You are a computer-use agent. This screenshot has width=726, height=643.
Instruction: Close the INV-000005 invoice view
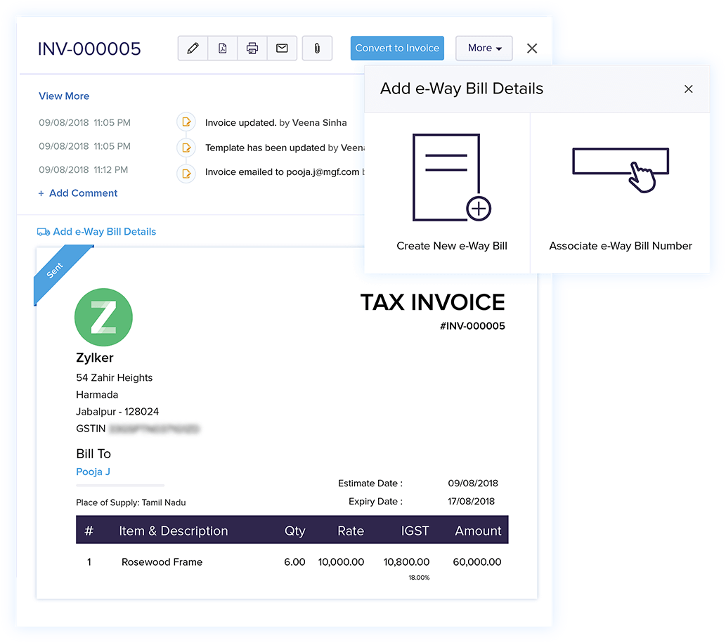532,48
